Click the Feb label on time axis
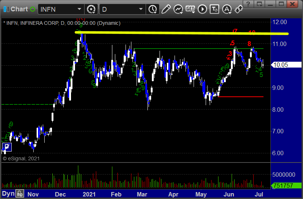Viewport: 303px width, 199px height. click(x=116, y=194)
